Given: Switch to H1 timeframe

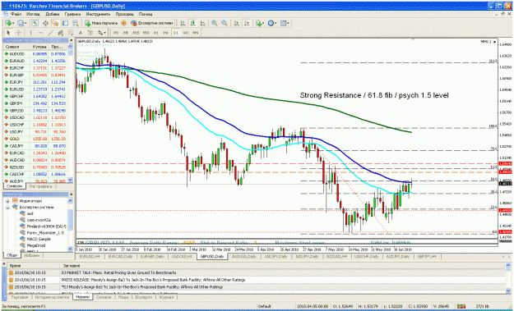Looking at the screenshot, I should [156, 33].
